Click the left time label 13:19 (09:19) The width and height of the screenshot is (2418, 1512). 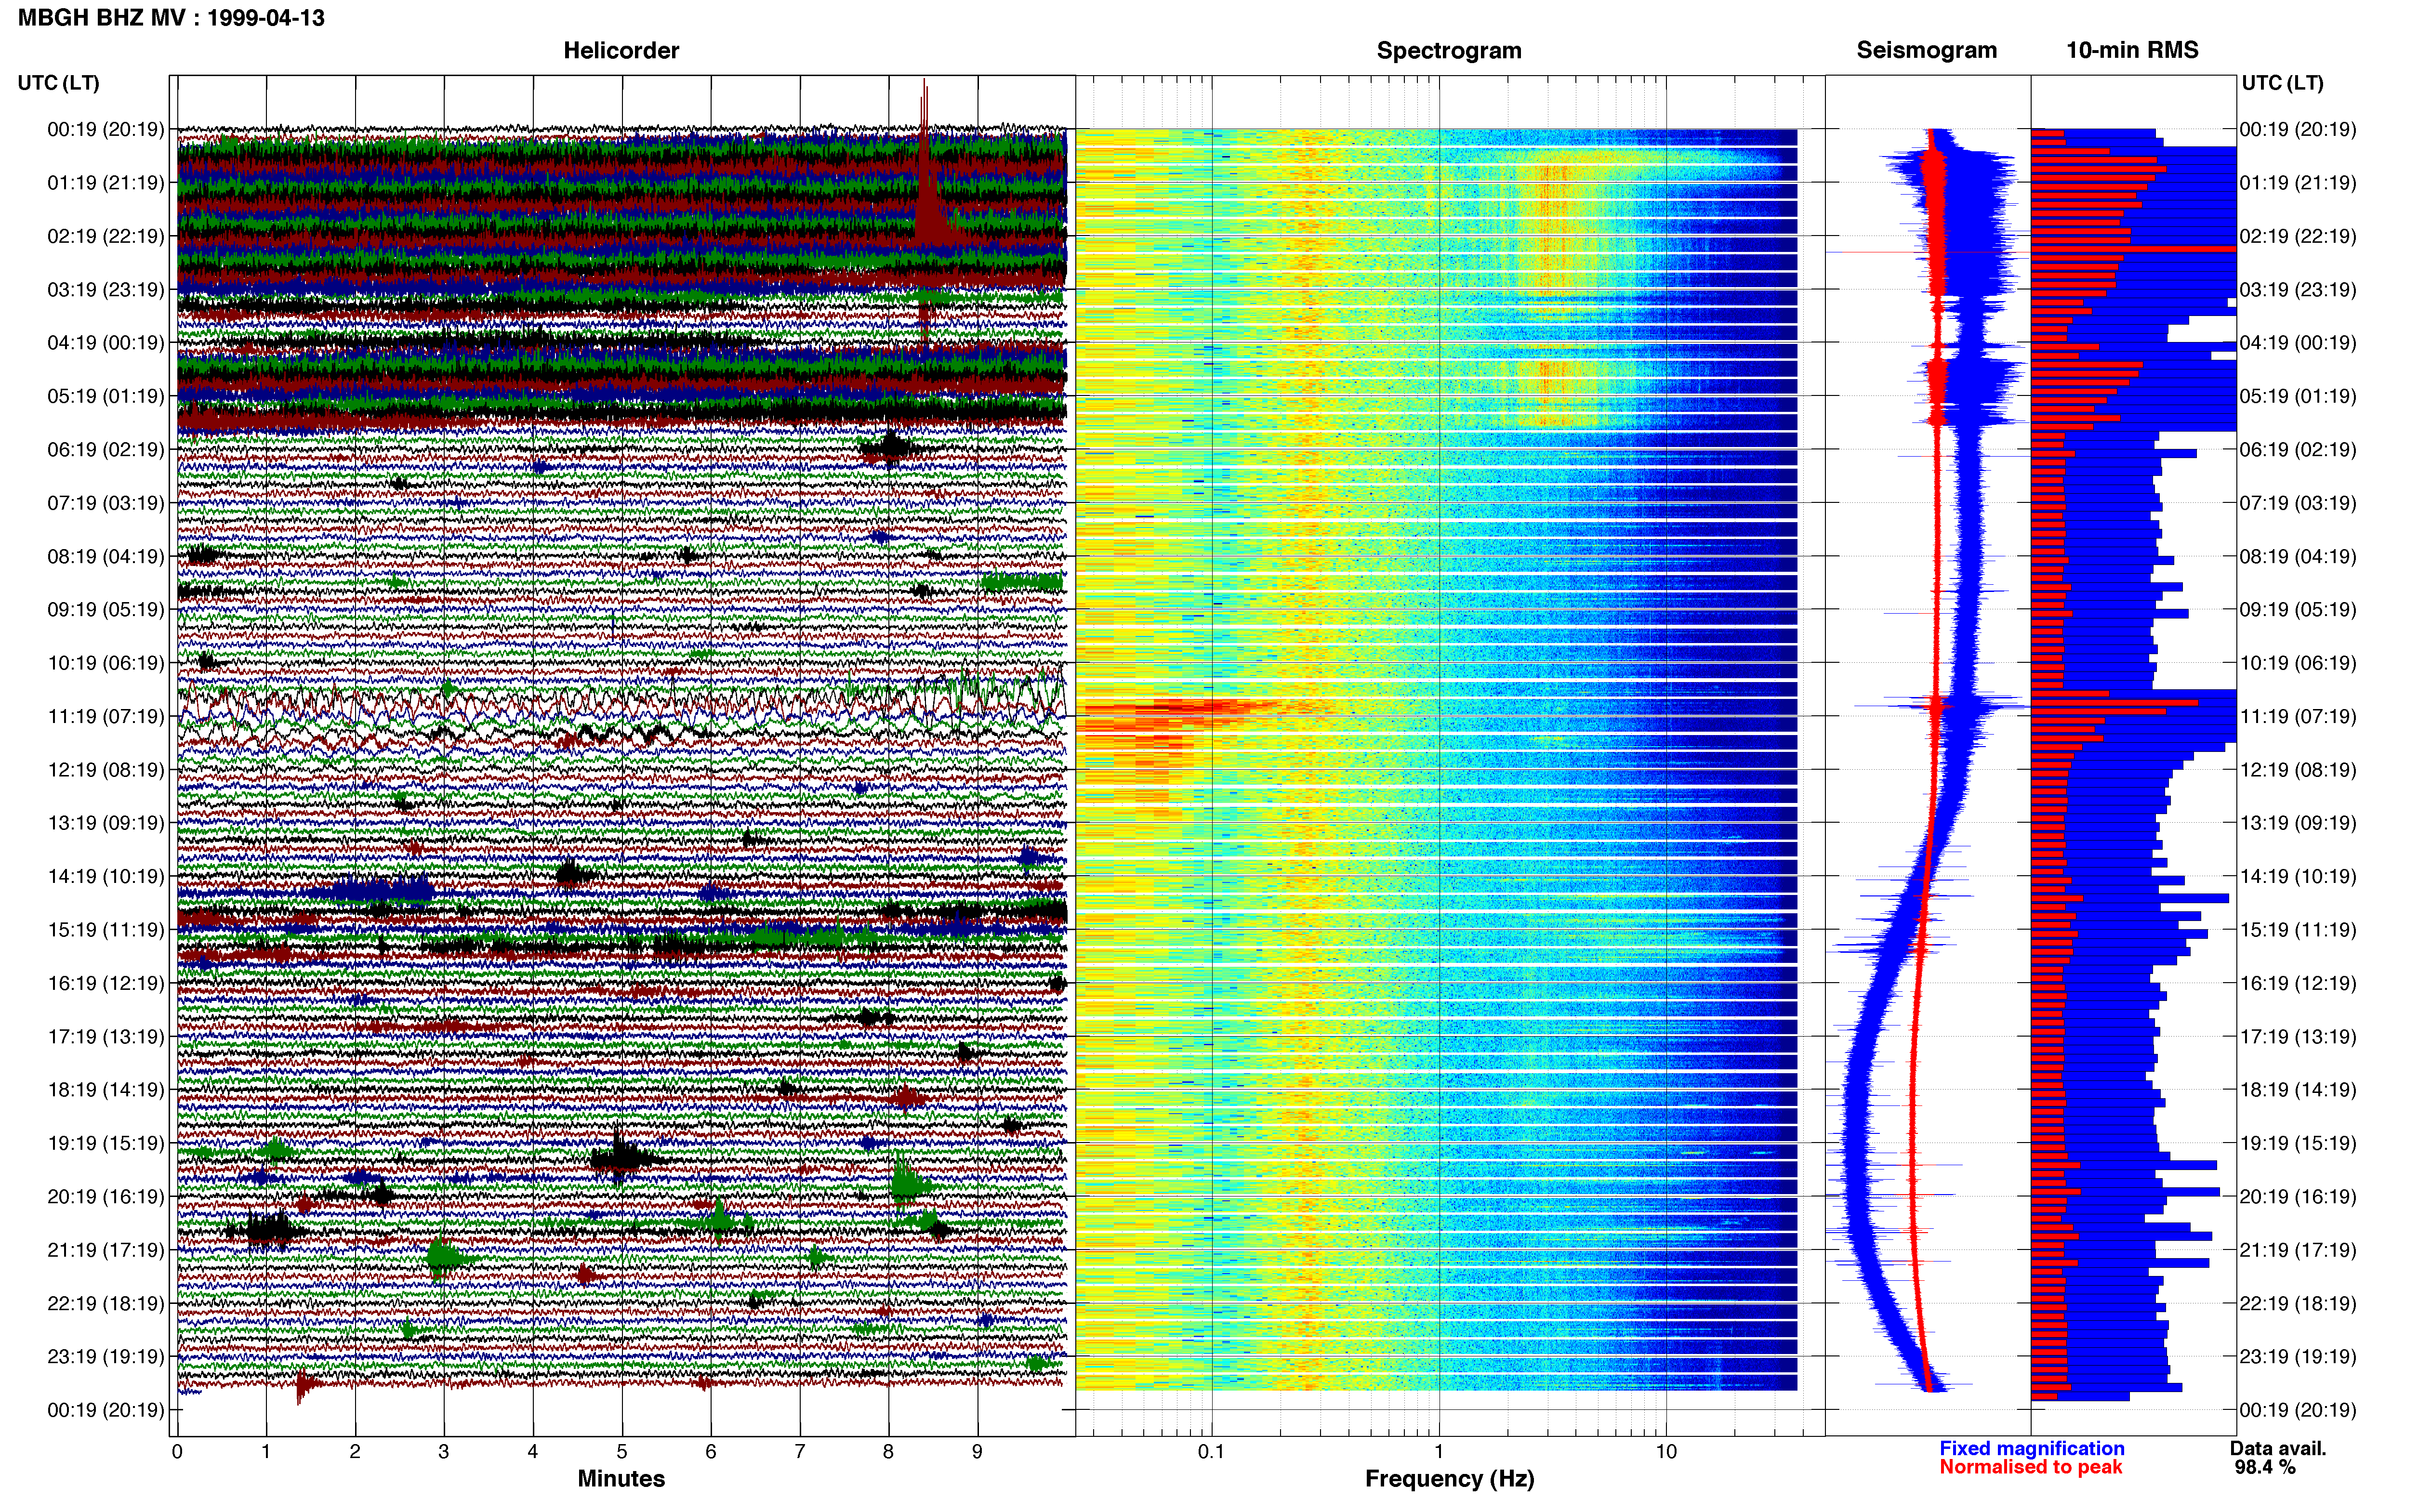105,823
